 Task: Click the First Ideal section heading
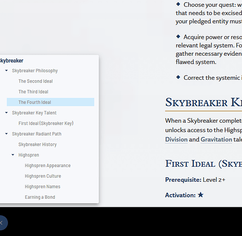[204, 164]
